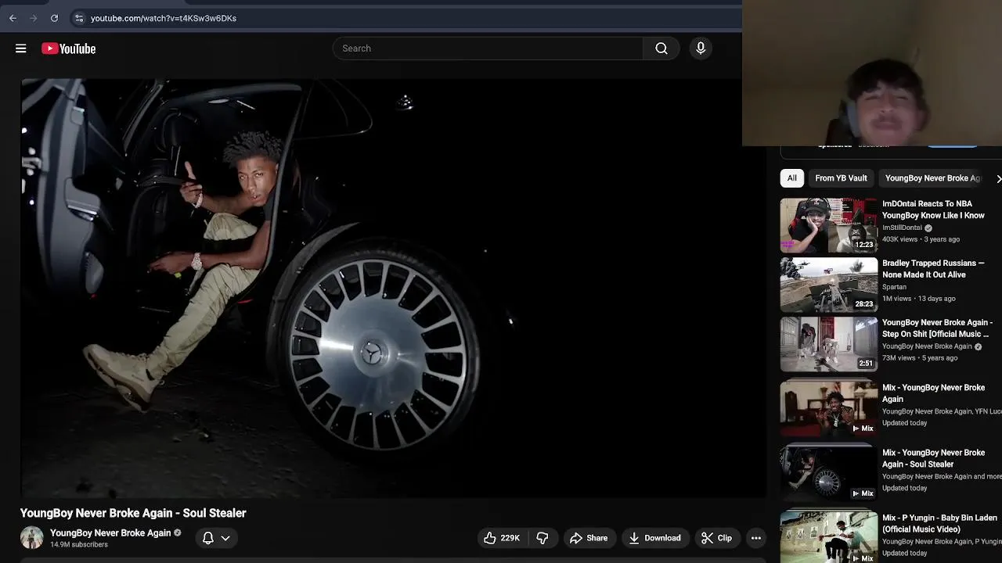The width and height of the screenshot is (1002, 563).
Task: Go back with the browser back arrow
Action: click(13, 18)
